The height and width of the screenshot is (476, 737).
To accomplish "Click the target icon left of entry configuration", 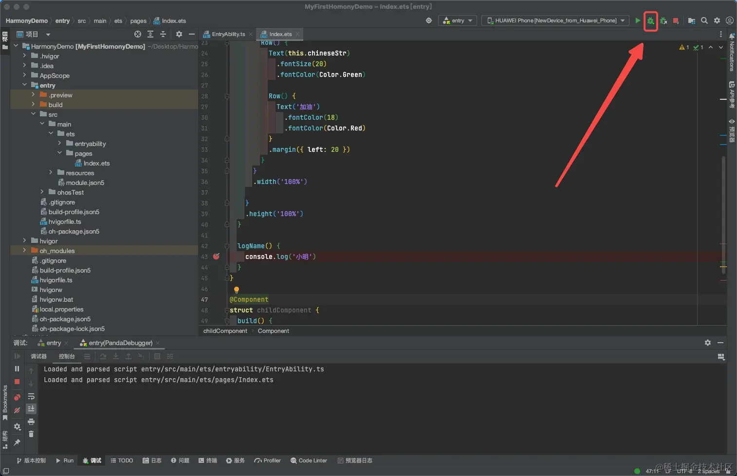I will [429, 20].
